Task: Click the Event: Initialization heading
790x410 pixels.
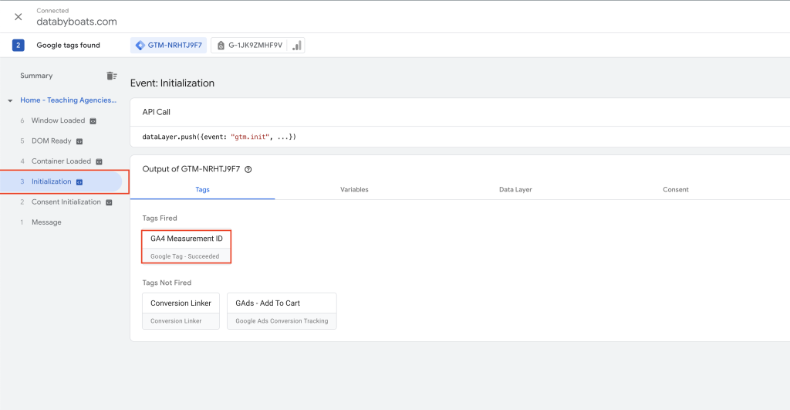Action: (172, 83)
